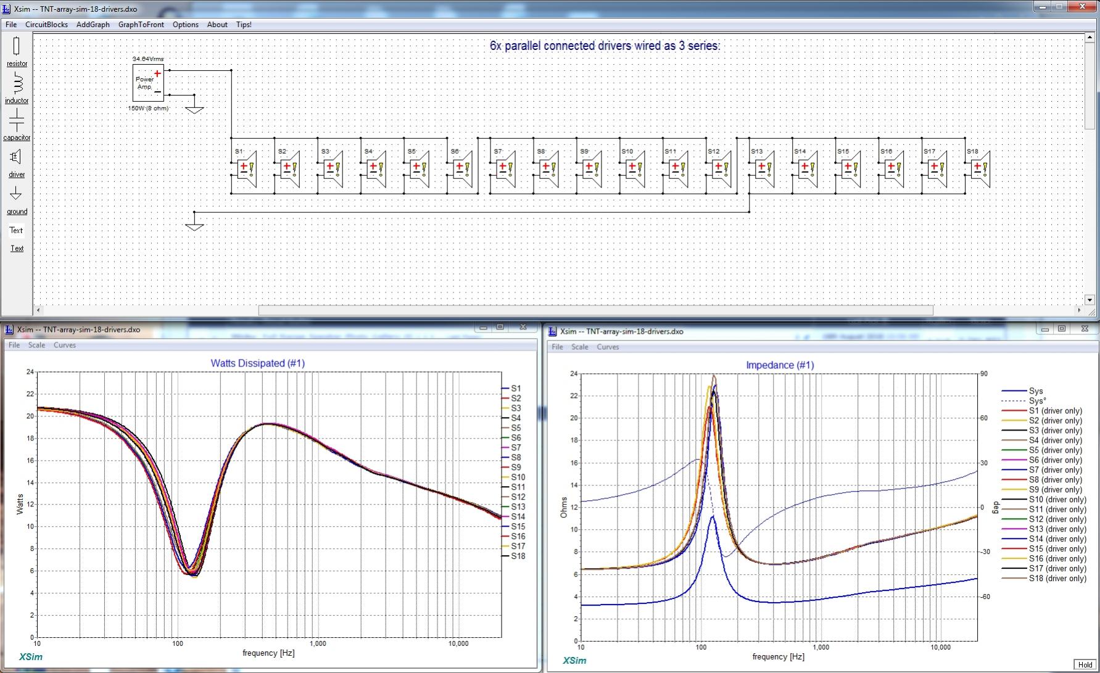This screenshot has height=673, width=1100.
Task: Click driver S7 in the schematic
Action: click(505, 168)
